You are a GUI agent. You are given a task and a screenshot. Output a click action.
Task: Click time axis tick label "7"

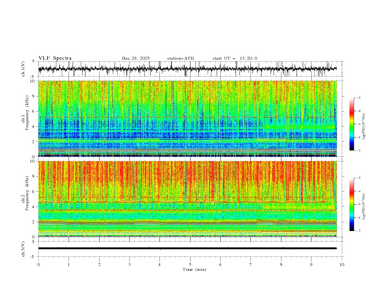[x=251, y=264]
